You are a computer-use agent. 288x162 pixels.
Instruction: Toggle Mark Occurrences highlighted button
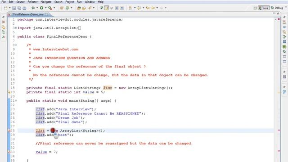point(107,8)
